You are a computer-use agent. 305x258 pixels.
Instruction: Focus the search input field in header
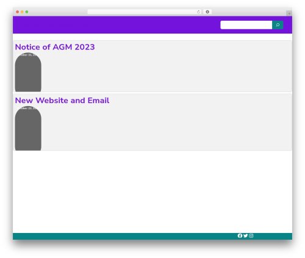coord(246,25)
